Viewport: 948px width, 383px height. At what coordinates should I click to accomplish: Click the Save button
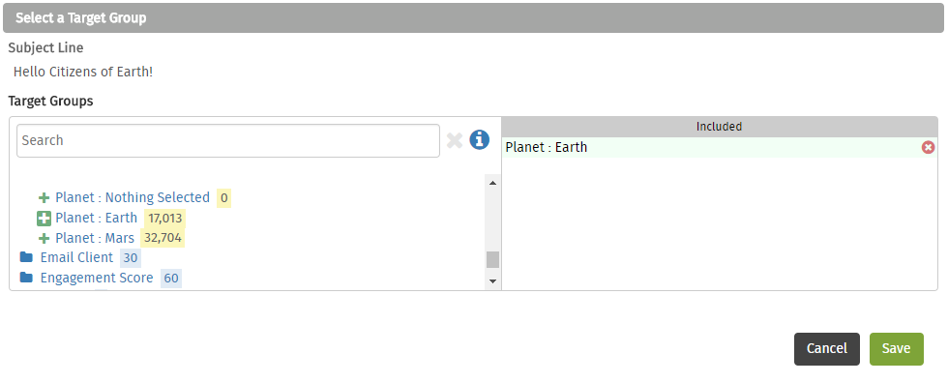(897, 349)
